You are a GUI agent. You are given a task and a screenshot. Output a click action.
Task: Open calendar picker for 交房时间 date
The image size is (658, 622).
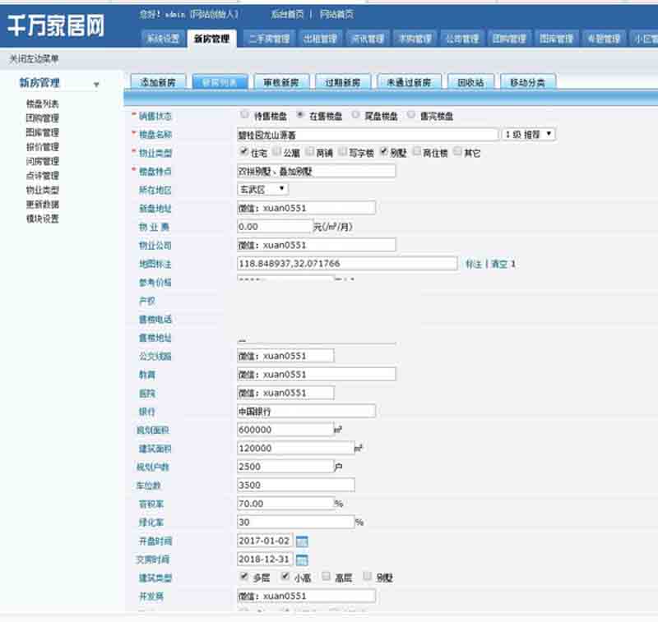pyautogui.click(x=302, y=560)
